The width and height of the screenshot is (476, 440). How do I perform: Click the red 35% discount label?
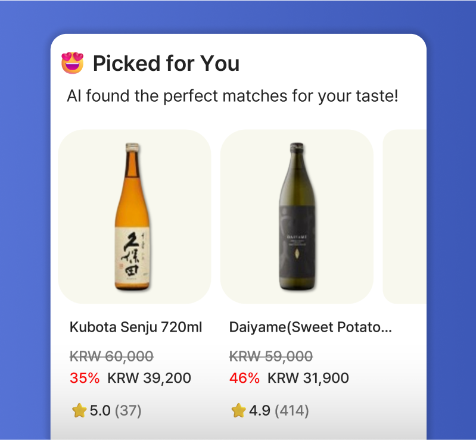point(85,377)
